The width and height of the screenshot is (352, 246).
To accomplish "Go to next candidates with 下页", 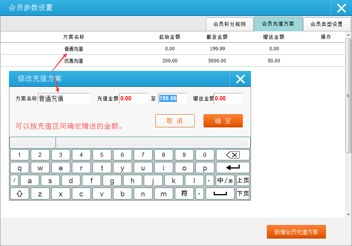I will click(243, 194).
